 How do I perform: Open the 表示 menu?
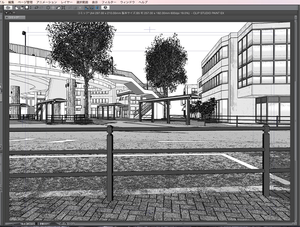pos(95,2)
